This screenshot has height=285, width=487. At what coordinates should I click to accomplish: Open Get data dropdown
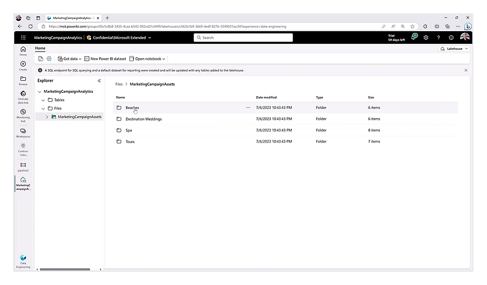tap(70, 59)
